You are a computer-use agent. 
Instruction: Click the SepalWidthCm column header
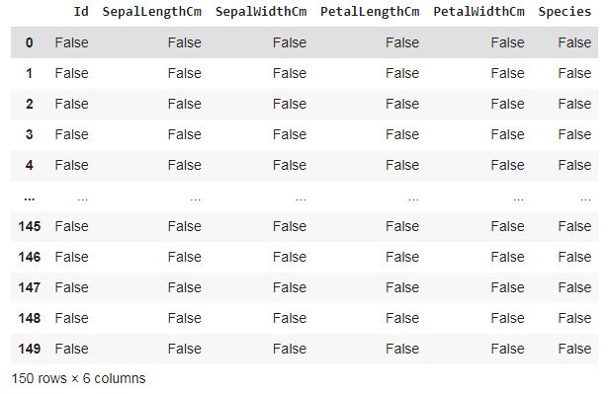(x=261, y=12)
